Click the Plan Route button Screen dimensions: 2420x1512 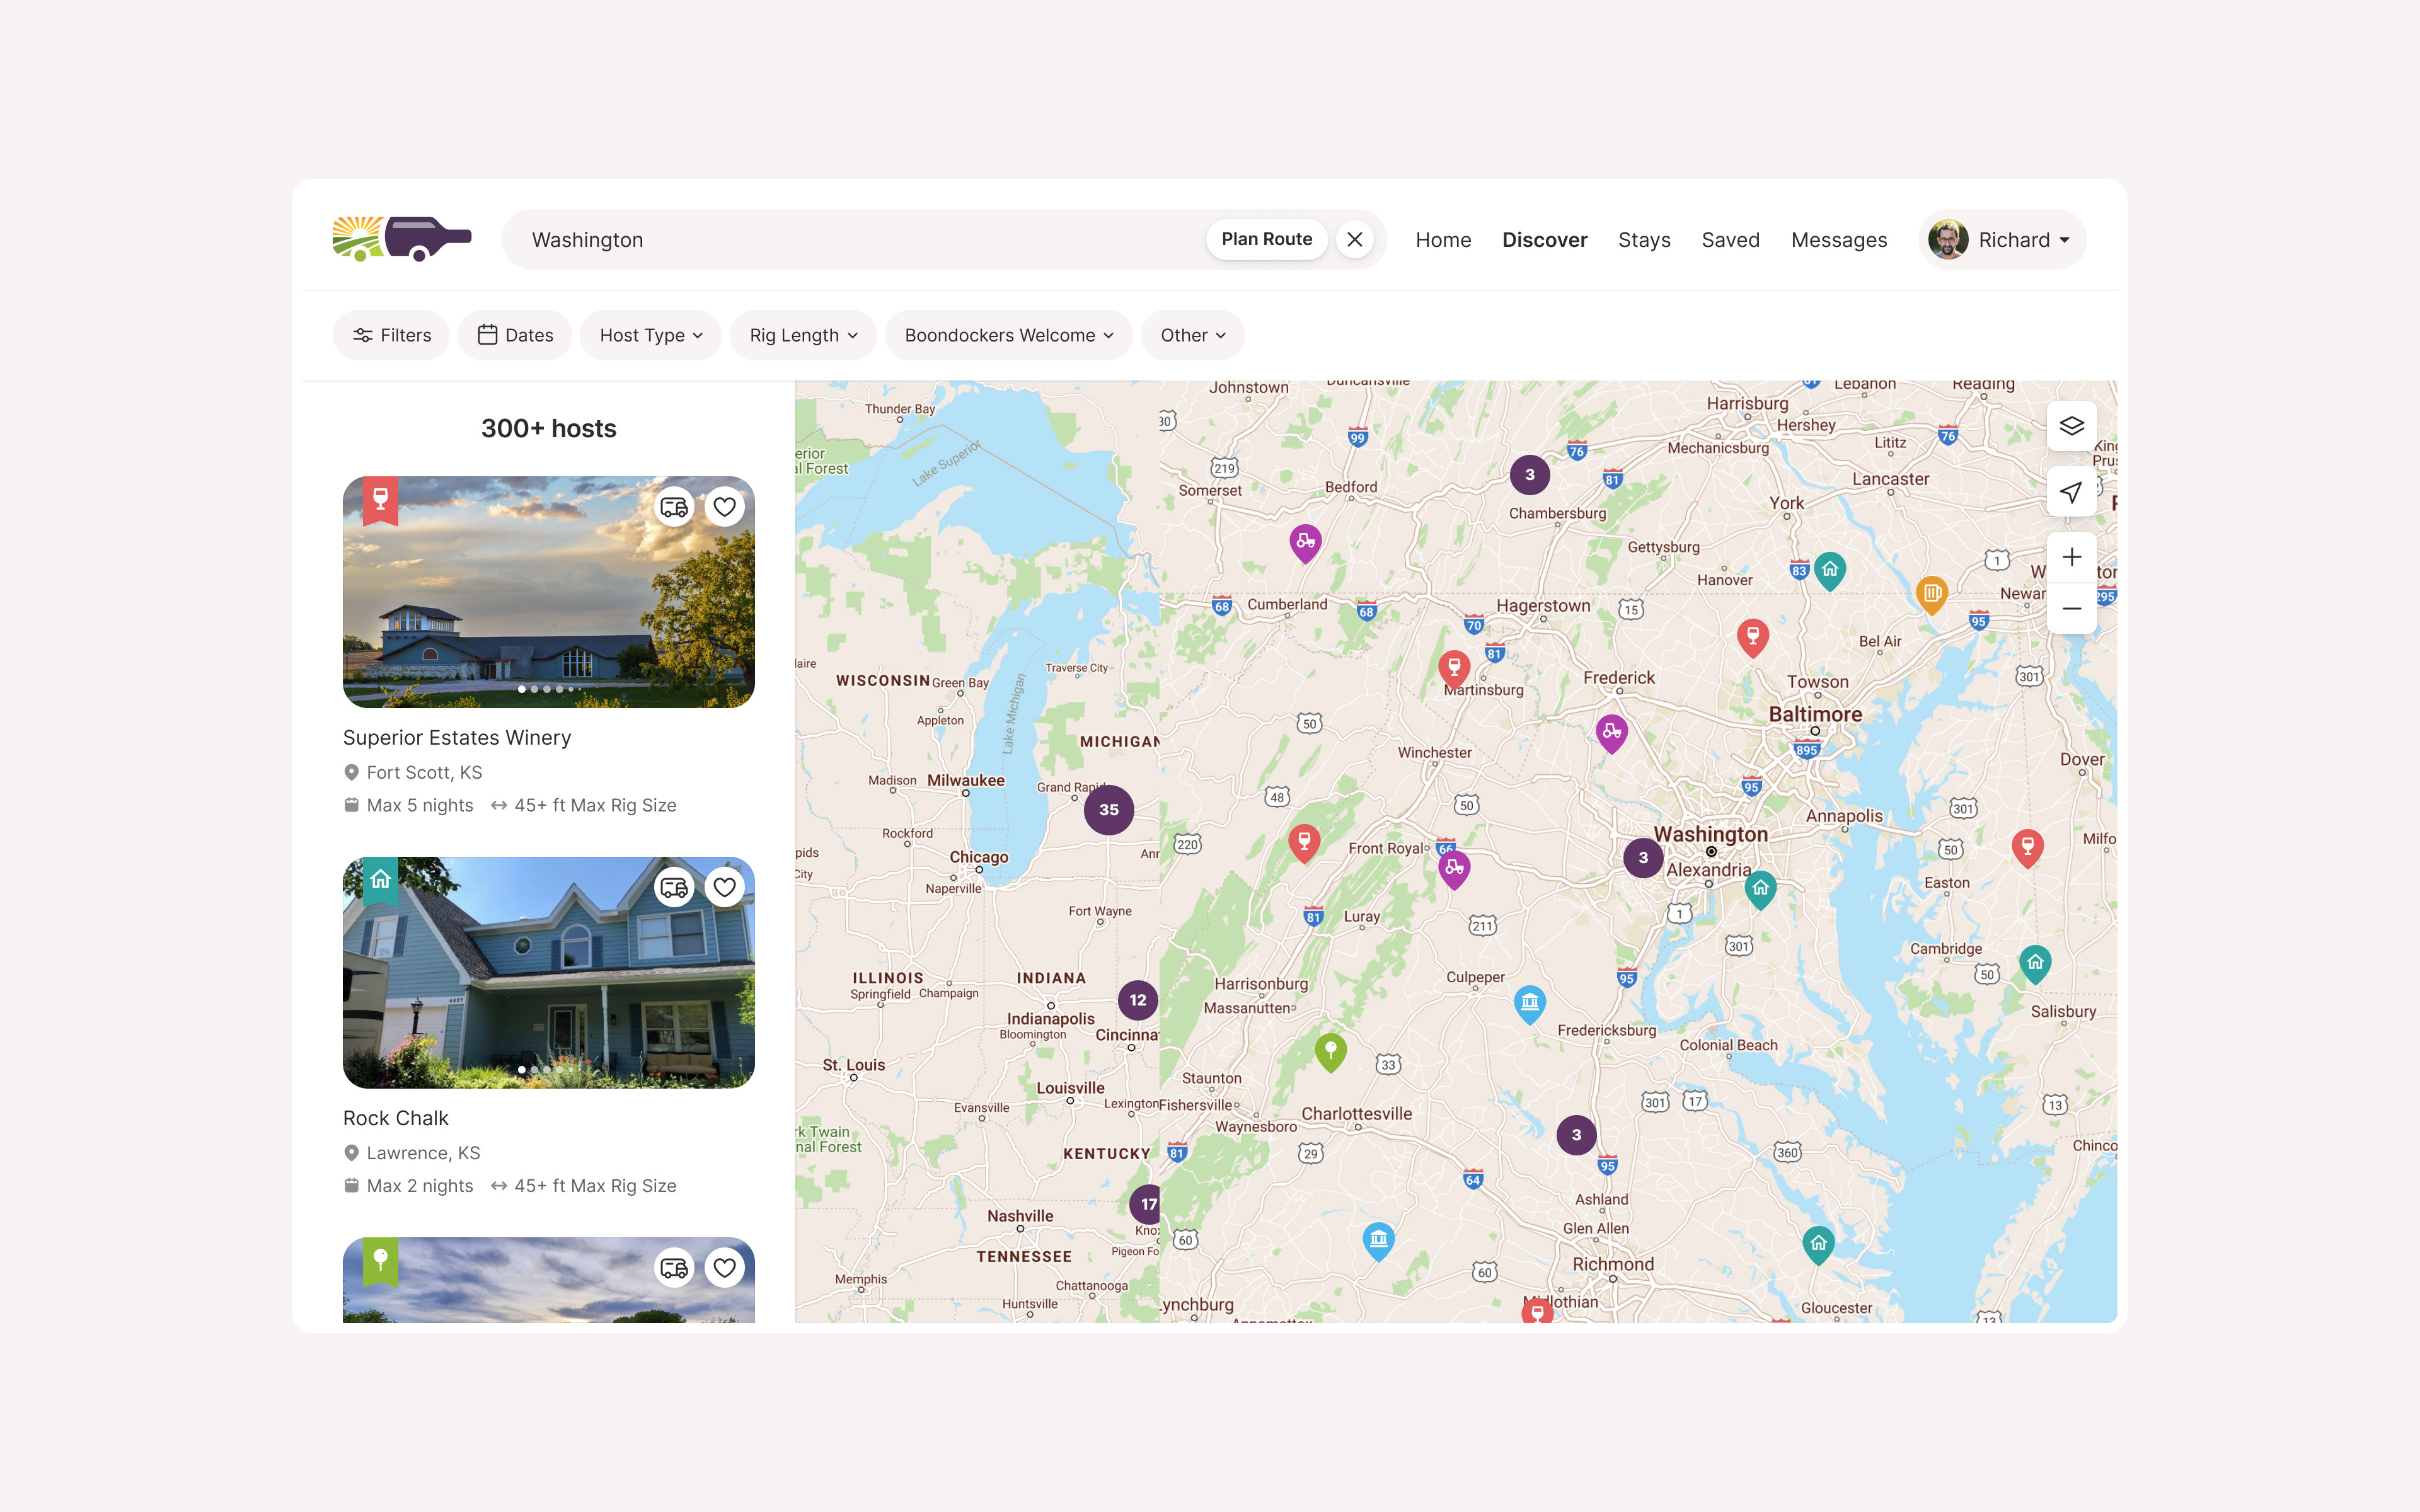click(1266, 239)
